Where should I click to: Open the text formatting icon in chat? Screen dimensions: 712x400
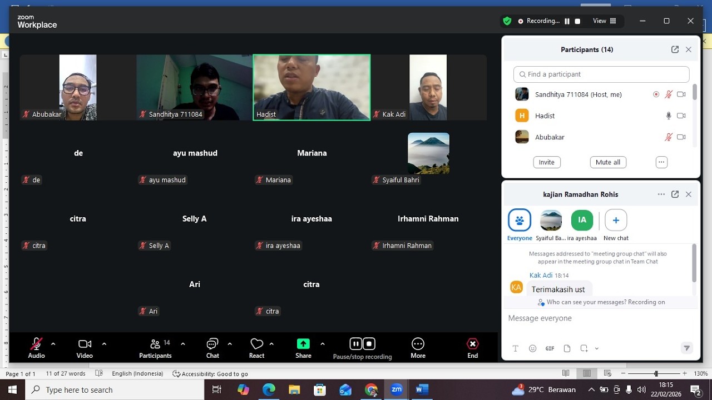pos(516,348)
